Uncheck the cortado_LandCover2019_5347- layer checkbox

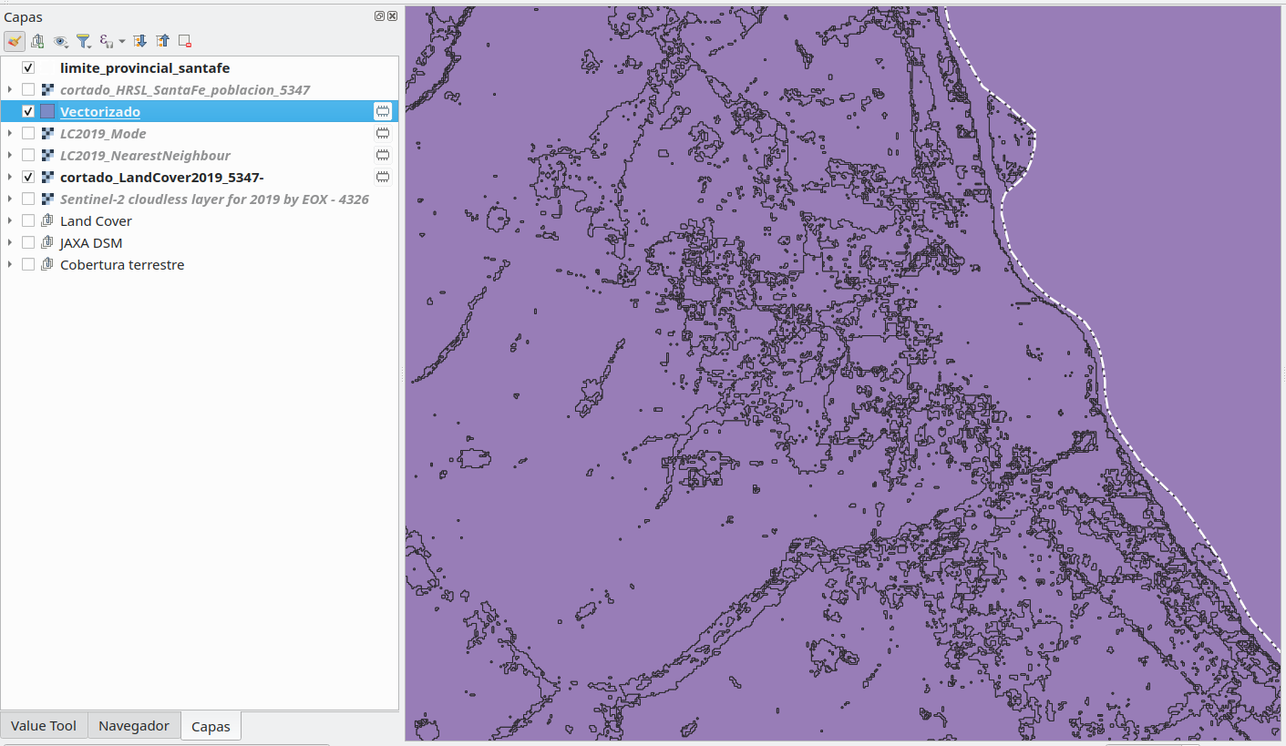(28, 177)
